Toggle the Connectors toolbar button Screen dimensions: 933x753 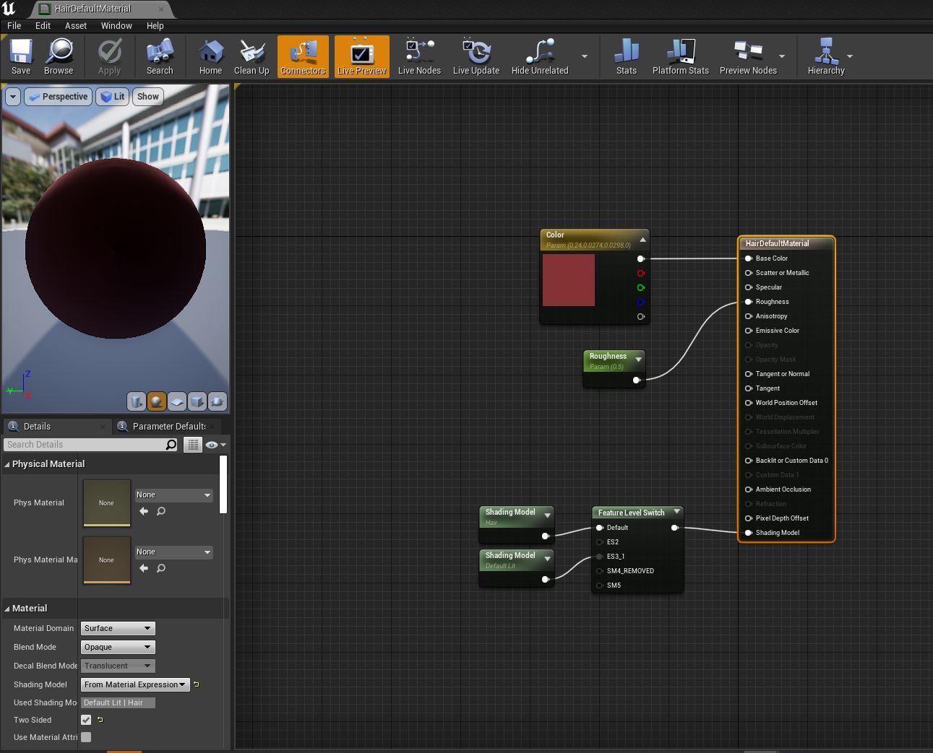303,56
